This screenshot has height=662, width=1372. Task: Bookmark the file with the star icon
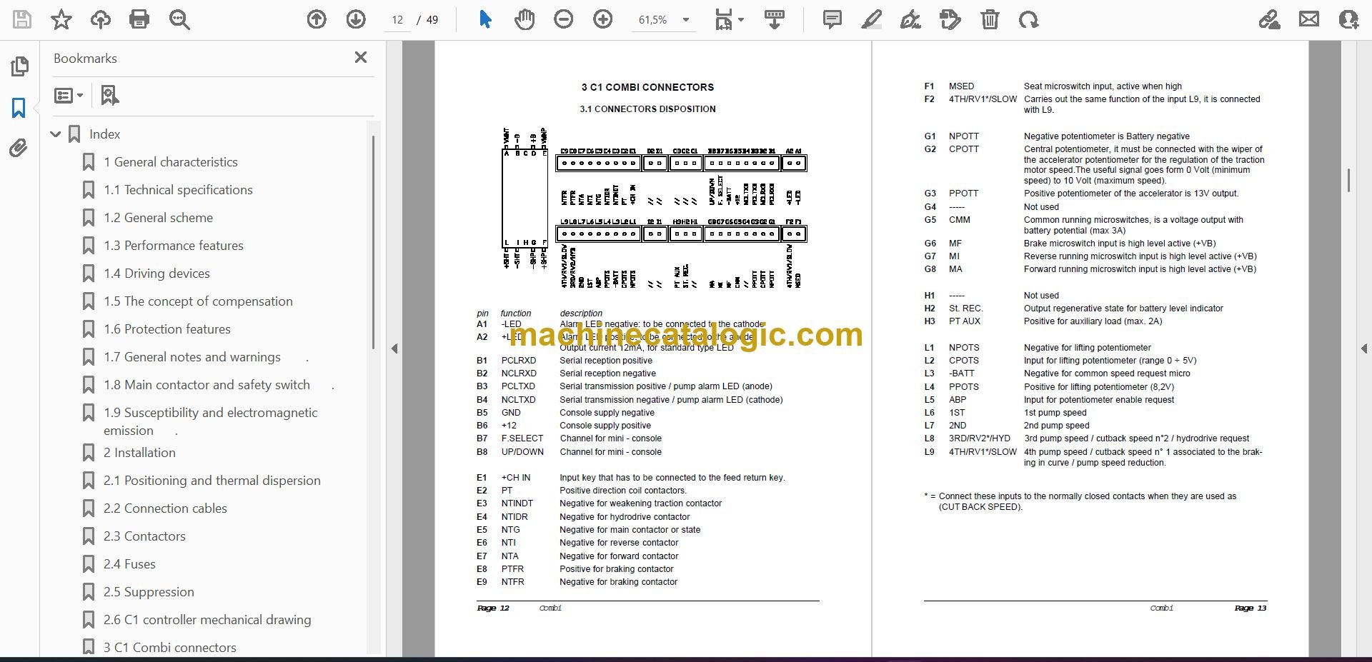tap(61, 19)
